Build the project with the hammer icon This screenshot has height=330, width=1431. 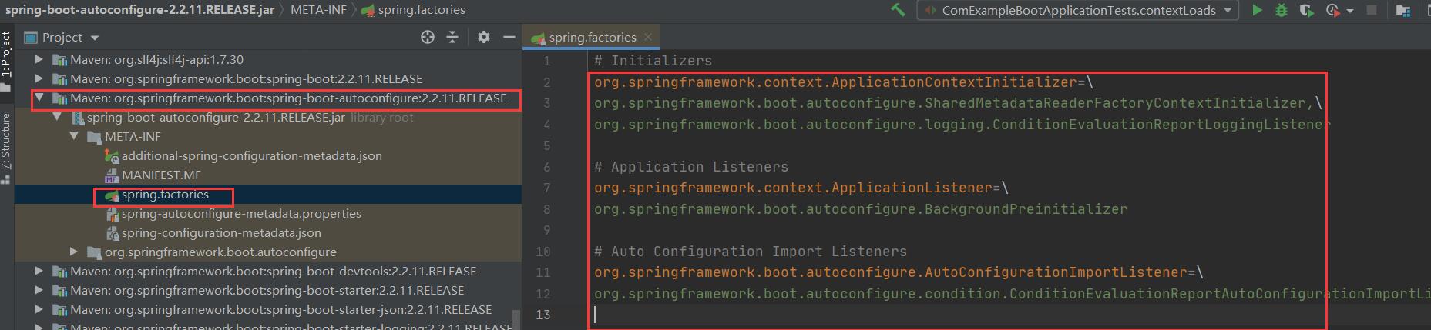[x=898, y=10]
